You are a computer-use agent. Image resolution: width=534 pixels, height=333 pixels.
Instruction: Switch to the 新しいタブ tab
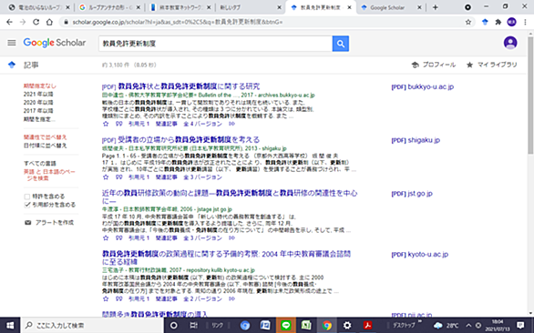point(251,7)
